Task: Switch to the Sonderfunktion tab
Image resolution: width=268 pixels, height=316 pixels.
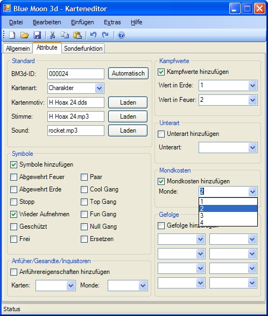Action: 83,49
